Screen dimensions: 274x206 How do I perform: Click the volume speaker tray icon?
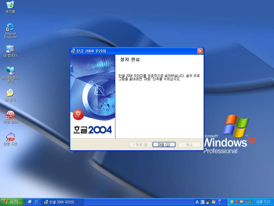click(x=246, y=202)
